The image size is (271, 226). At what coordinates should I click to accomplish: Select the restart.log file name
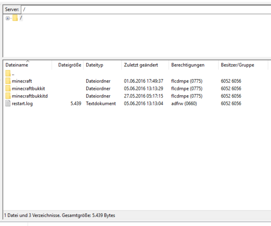coord(22,104)
